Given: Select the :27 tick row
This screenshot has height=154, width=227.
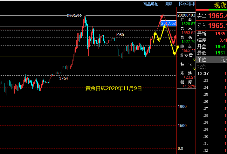Looking at the screenshot, I should (x=211, y=108).
